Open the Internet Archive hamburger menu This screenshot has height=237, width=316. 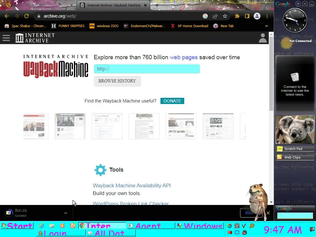6,38
